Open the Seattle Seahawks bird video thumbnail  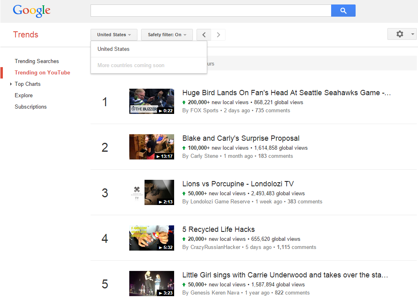pos(152,101)
